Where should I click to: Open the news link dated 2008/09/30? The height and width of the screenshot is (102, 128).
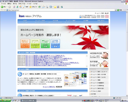pyautogui.click(x=49, y=58)
